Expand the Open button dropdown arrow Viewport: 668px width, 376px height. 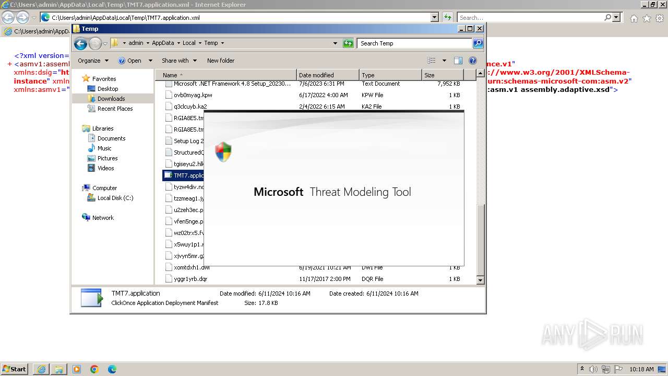pos(150,61)
